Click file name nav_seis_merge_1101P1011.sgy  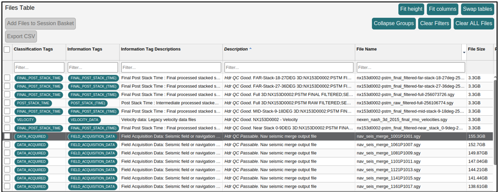[x=388, y=161]
